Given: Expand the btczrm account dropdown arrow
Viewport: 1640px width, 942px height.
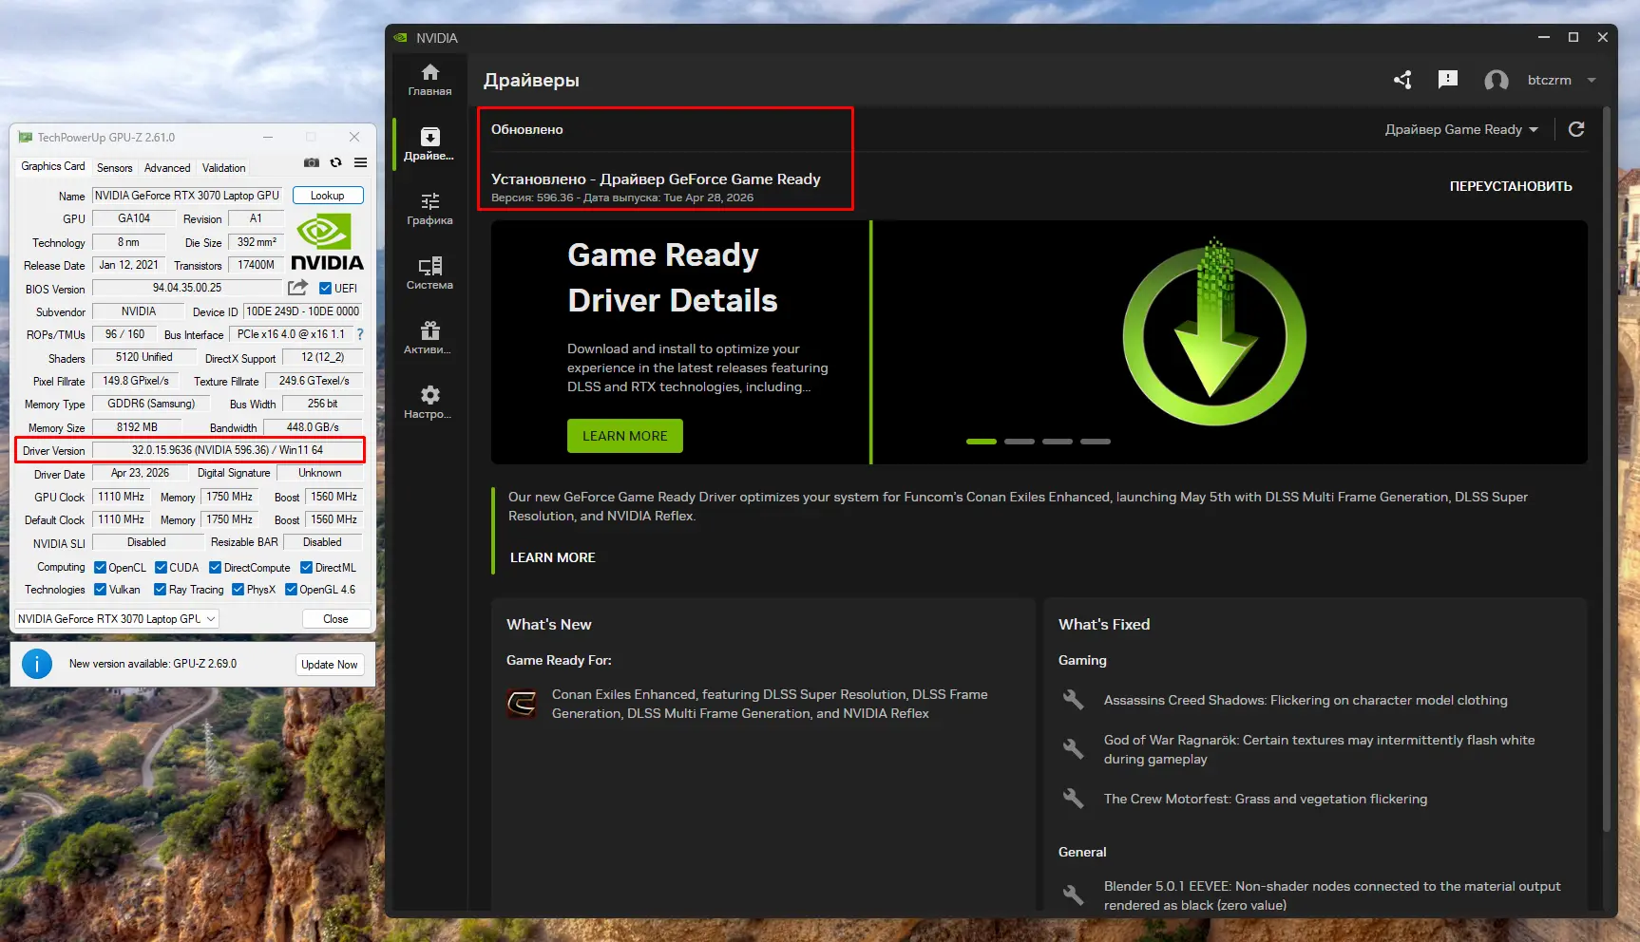Looking at the screenshot, I should [1592, 80].
